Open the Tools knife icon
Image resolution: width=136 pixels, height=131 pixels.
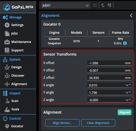pos(7,109)
